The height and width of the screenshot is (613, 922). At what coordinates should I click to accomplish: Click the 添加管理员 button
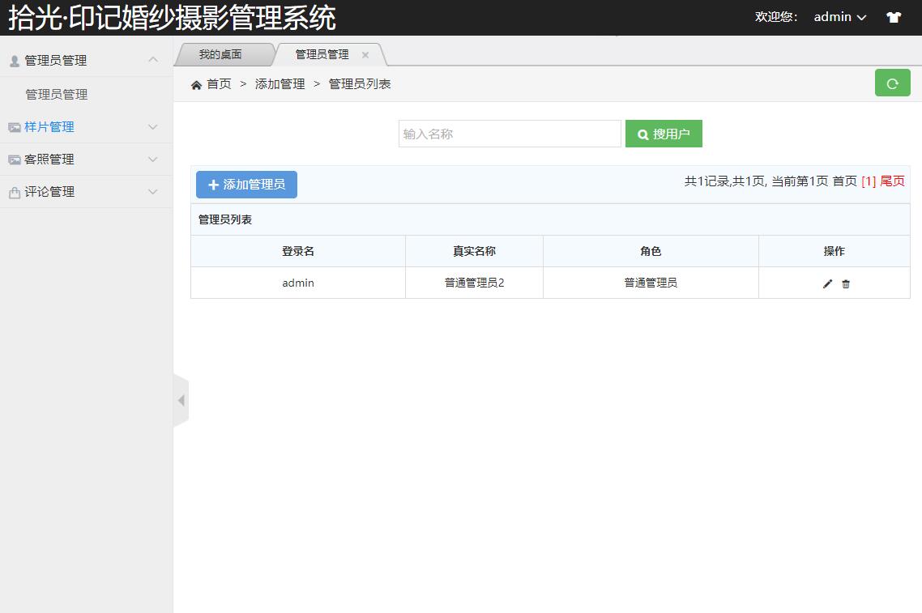coord(246,185)
